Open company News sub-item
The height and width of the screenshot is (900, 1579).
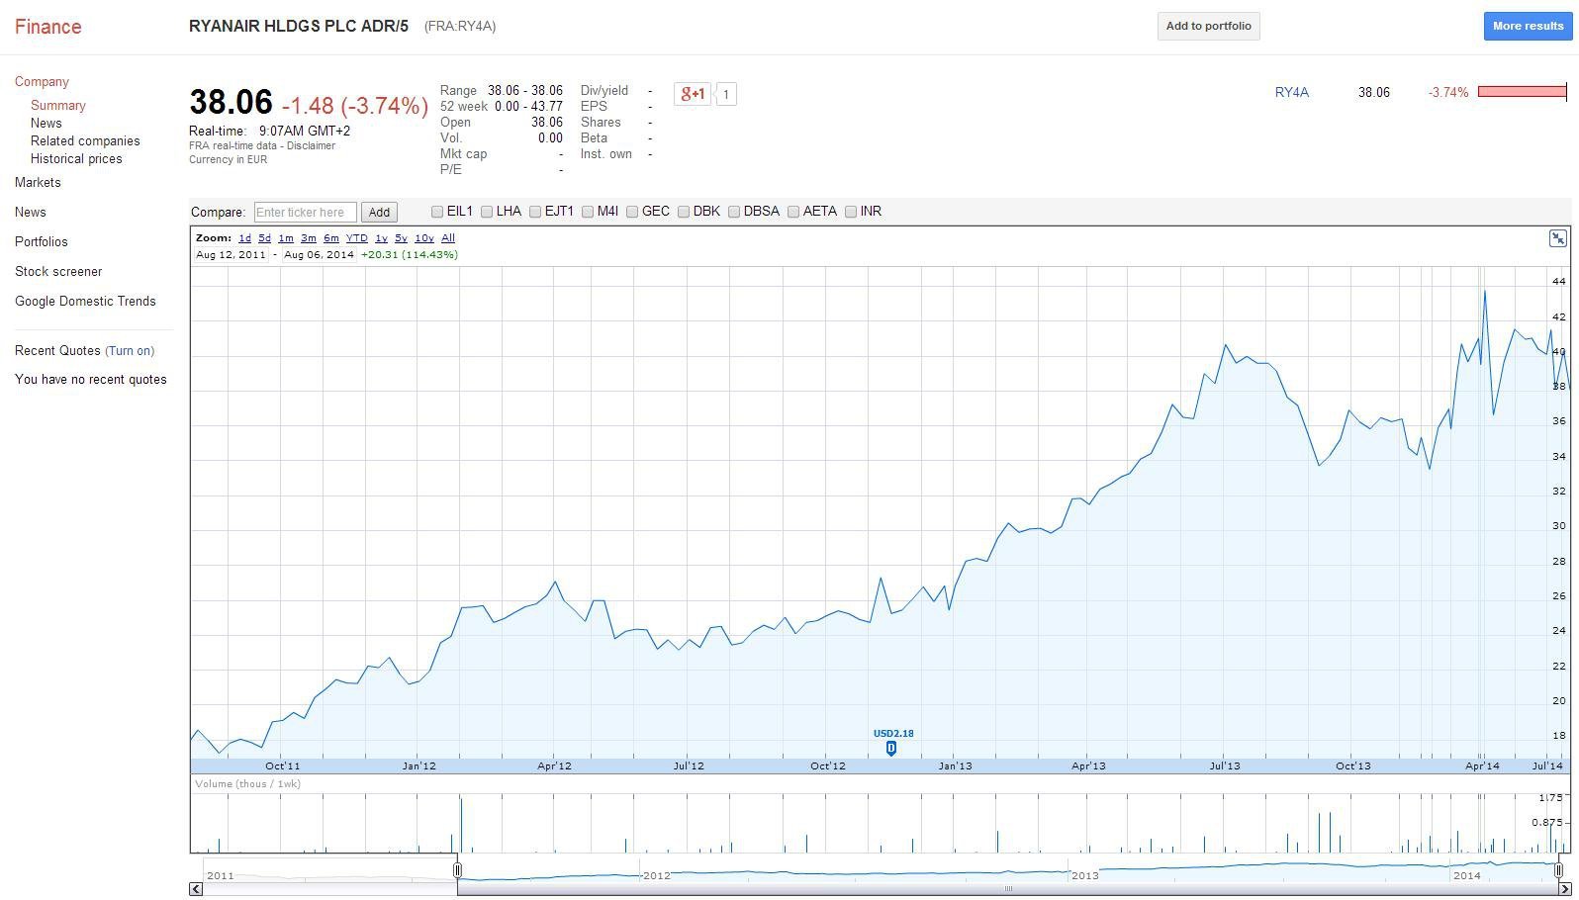(x=46, y=124)
